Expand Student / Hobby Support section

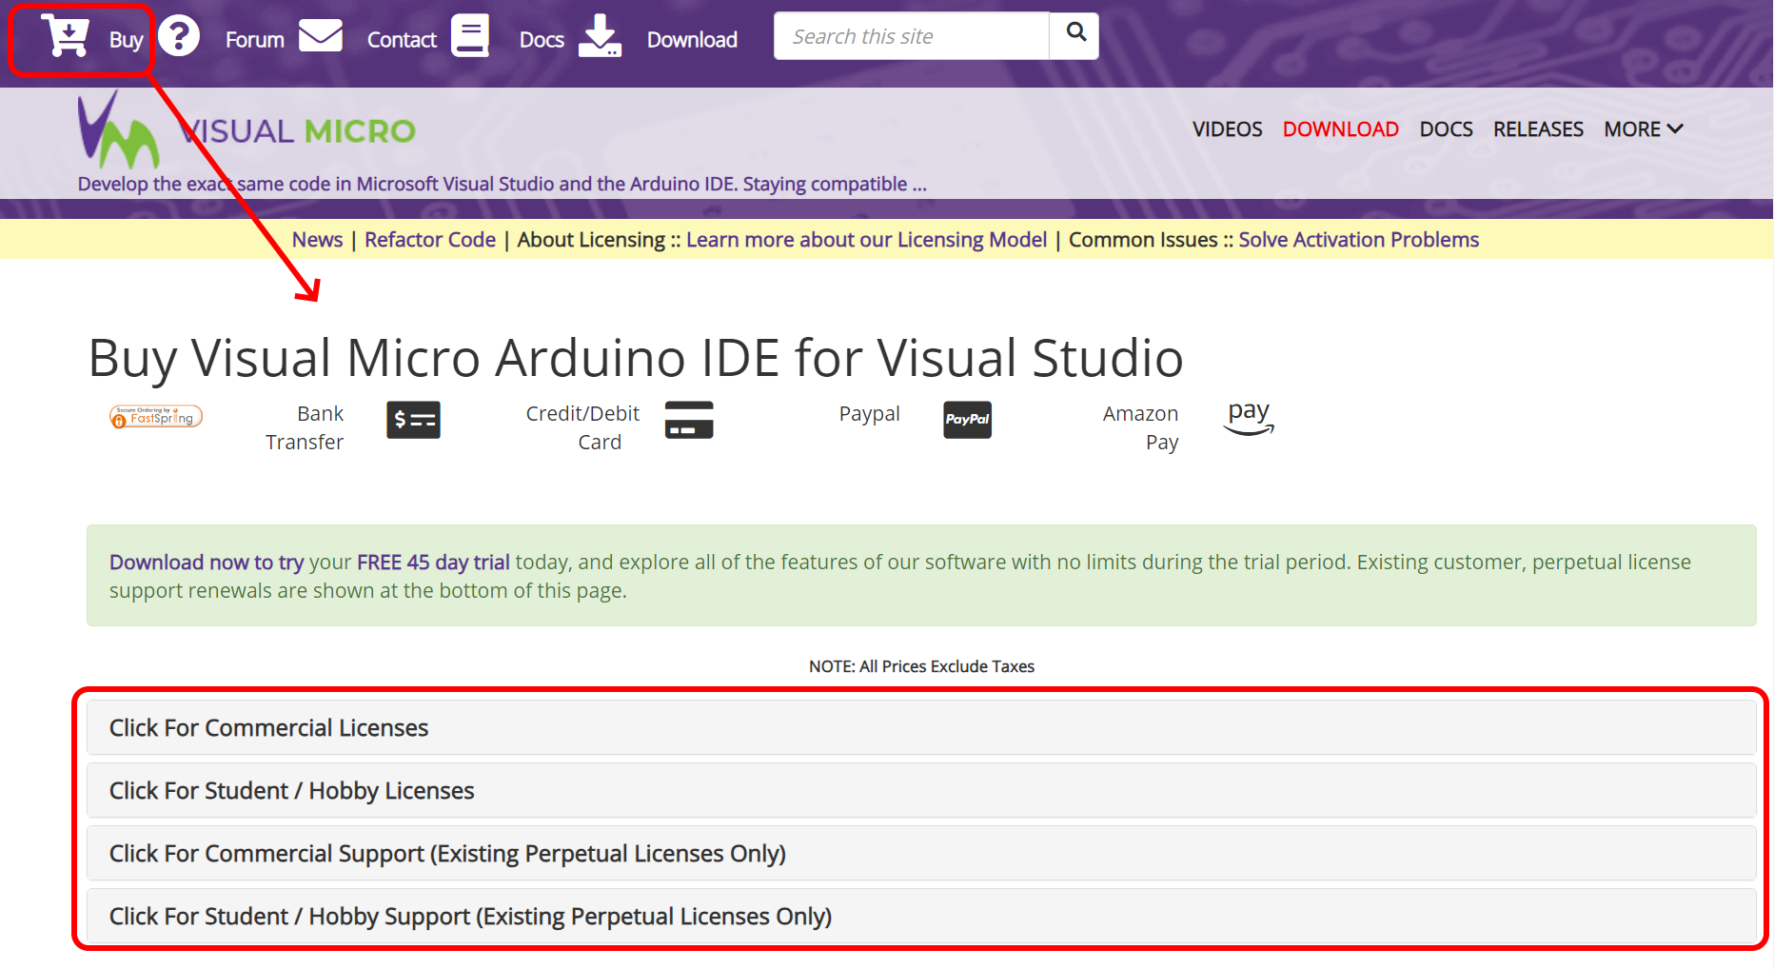coord(921,917)
